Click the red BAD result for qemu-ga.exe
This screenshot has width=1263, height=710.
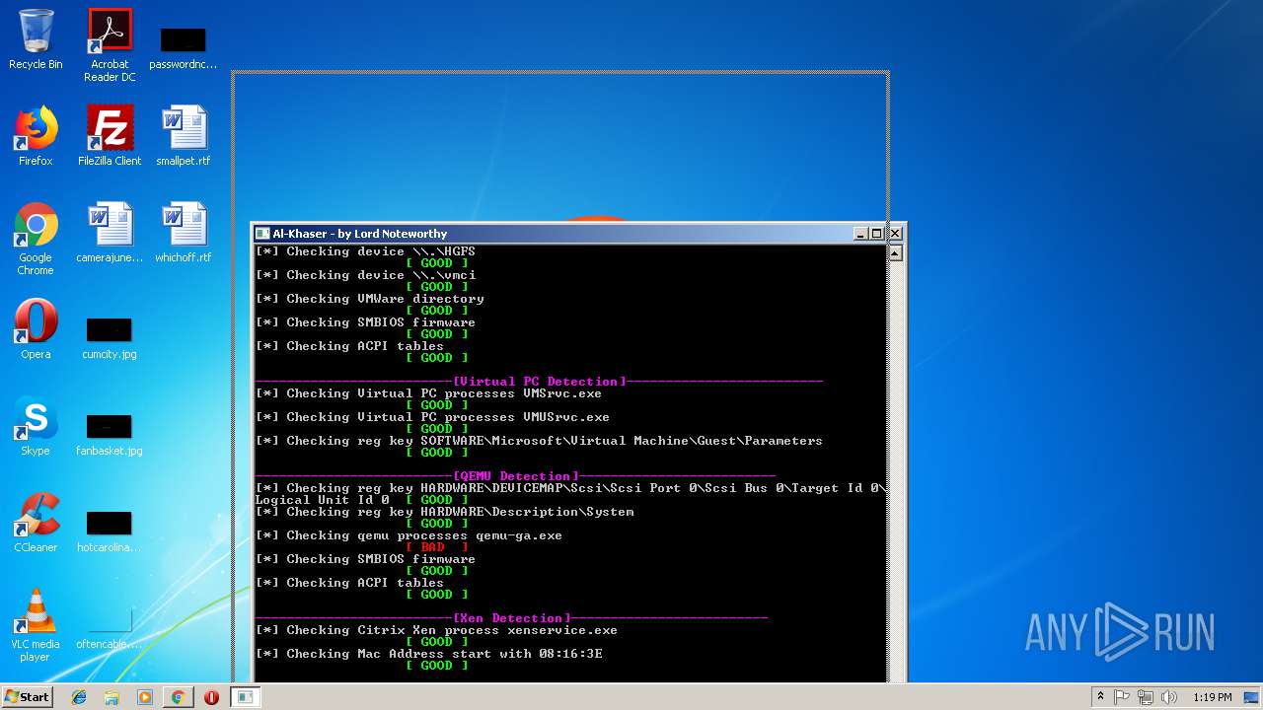(436, 547)
